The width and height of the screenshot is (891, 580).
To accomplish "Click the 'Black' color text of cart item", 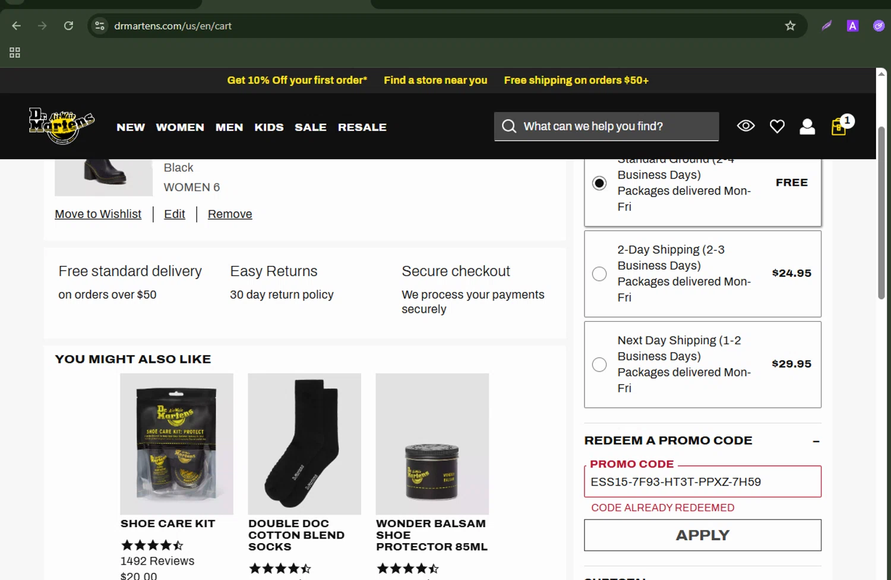I will pyautogui.click(x=178, y=167).
